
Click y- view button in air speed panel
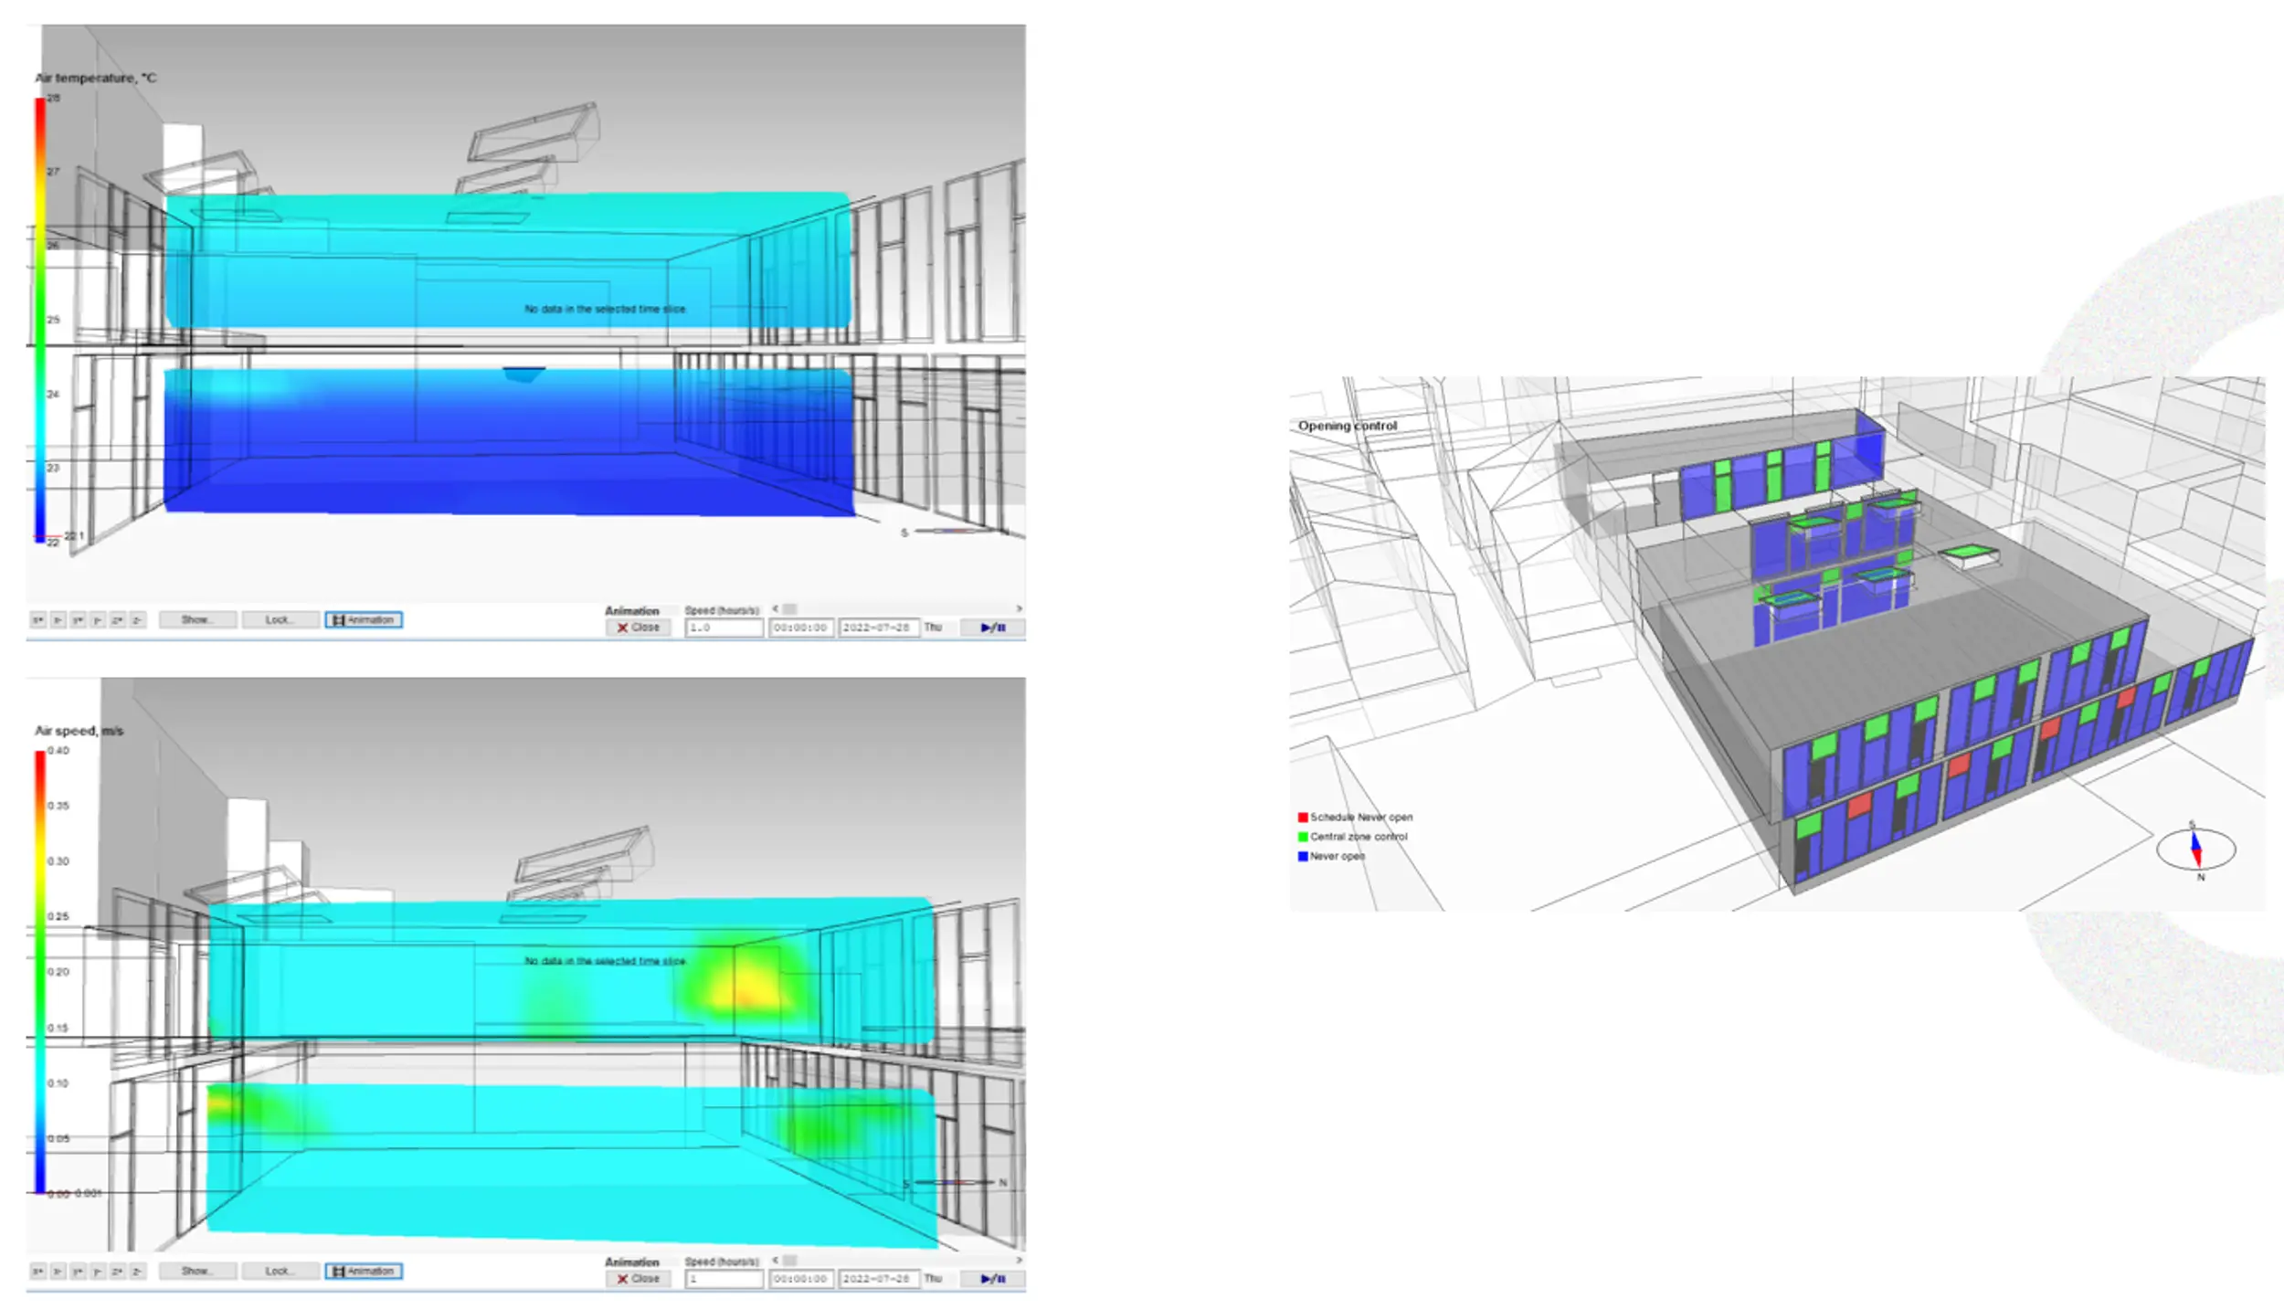click(x=98, y=1272)
